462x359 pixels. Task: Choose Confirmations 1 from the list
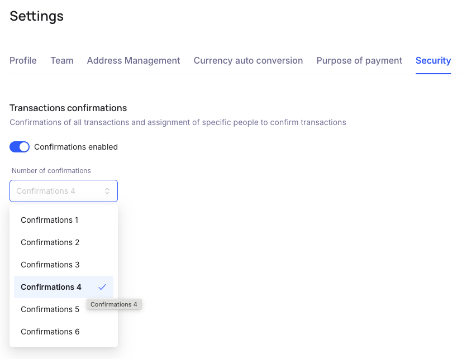50,220
